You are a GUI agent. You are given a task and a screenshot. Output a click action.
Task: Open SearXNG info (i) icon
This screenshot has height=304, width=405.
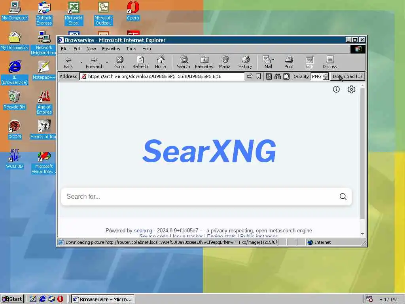pyautogui.click(x=336, y=89)
